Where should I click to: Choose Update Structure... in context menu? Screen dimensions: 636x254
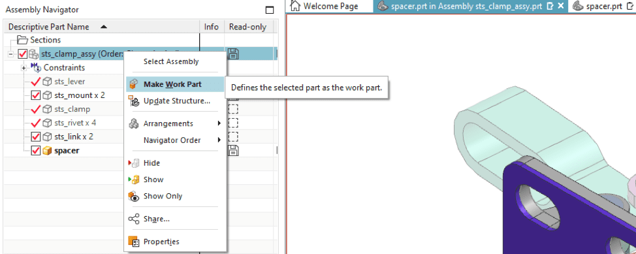tap(175, 101)
